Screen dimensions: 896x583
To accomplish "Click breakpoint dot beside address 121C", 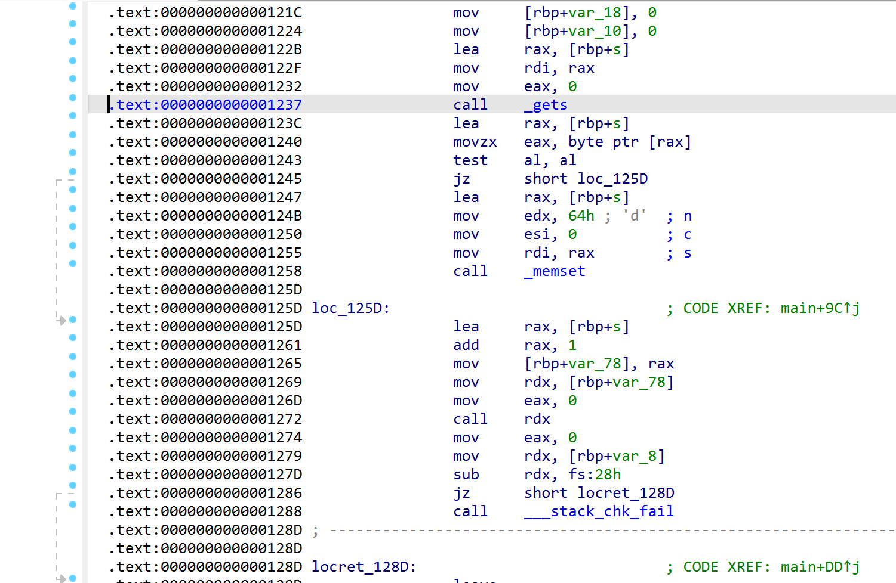I will [x=73, y=6].
